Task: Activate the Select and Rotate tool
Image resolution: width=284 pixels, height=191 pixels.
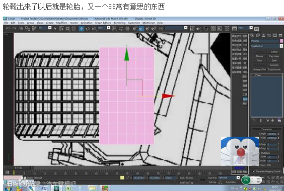Action: pyautogui.click(x=88, y=29)
